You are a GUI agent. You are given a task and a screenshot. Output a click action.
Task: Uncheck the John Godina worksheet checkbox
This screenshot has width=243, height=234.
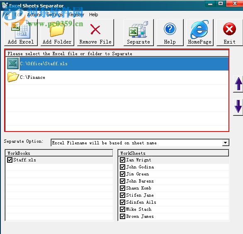tap(122, 167)
